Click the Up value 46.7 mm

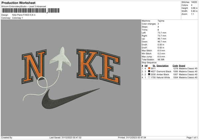pos(162,39)
